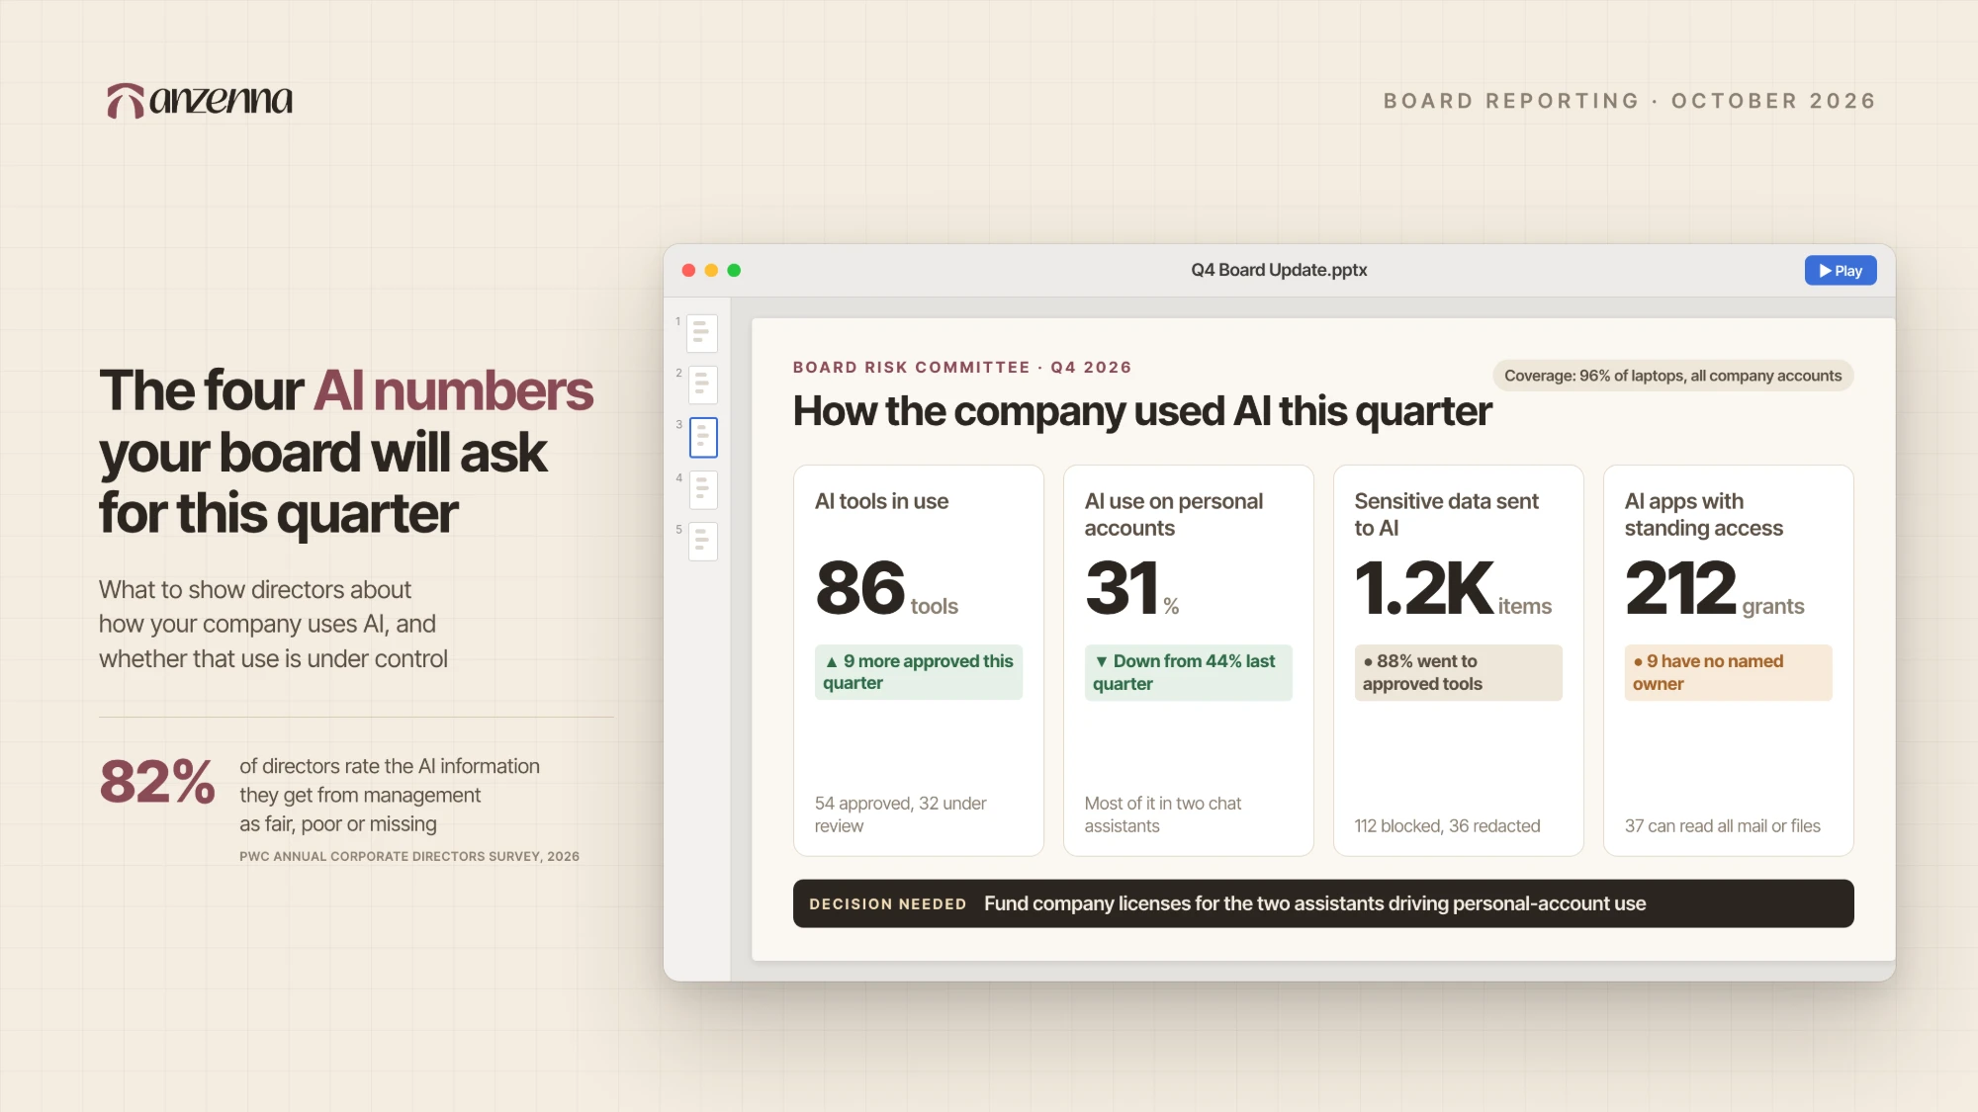Click 'AI apps with standing access' title
This screenshot has width=1978, height=1112.
tap(1703, 514)
